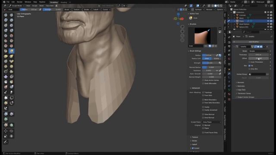Toggle radius pressure sensitivity icon
This screenshot has width=276, height=155.
220,55
